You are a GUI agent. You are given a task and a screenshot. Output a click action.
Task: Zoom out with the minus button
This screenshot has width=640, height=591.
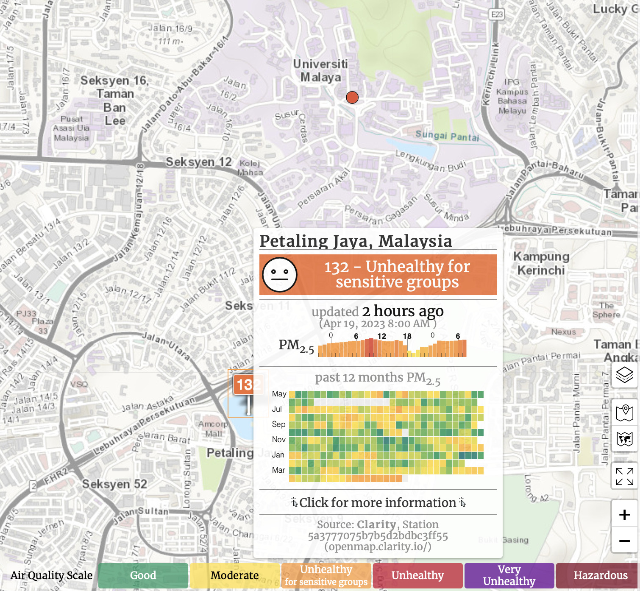(x=624, y=541)
